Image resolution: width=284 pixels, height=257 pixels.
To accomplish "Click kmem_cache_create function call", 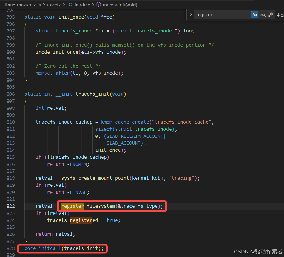I will click(x=125, y=122).
